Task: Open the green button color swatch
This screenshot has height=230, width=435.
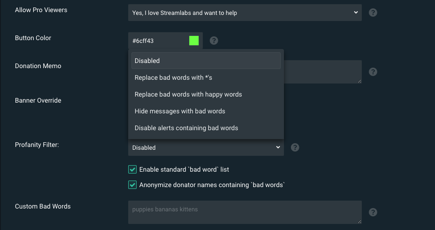Action: [x=194, y=41]
